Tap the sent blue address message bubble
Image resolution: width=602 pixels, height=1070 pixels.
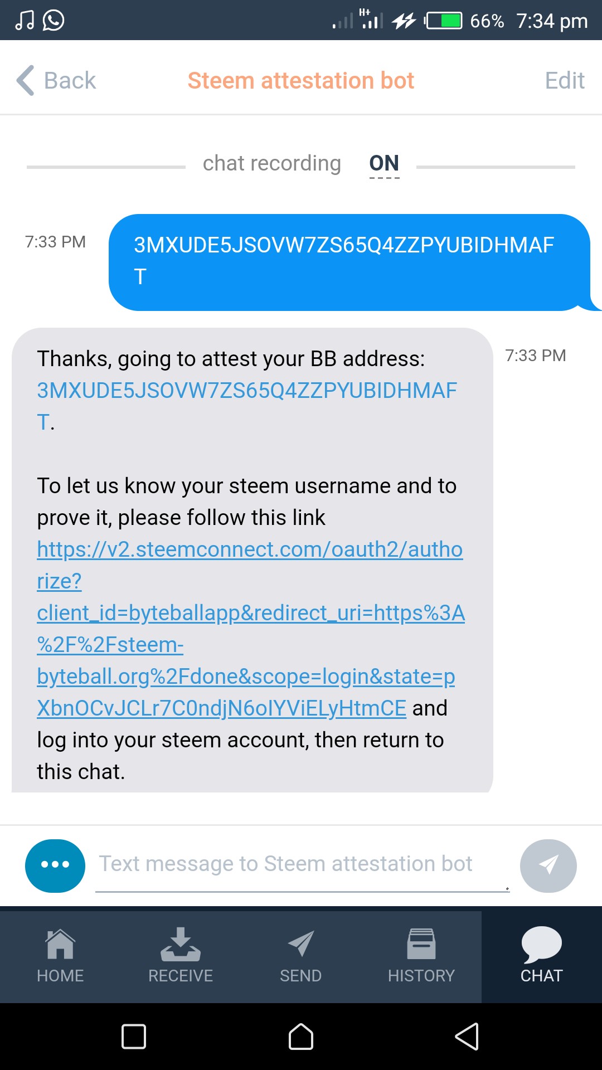350,262
